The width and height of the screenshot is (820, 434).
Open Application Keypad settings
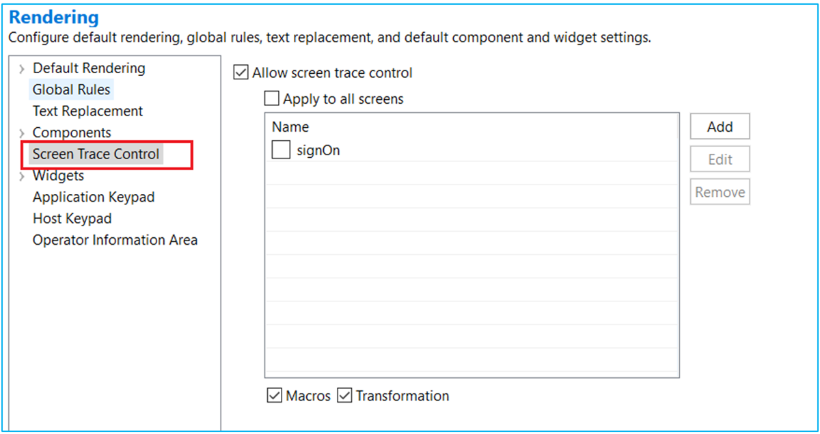click(x=94, y=198)
